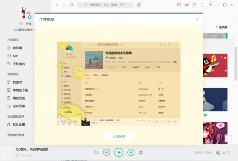Click the VIP link in top bar

pos(186,5)
